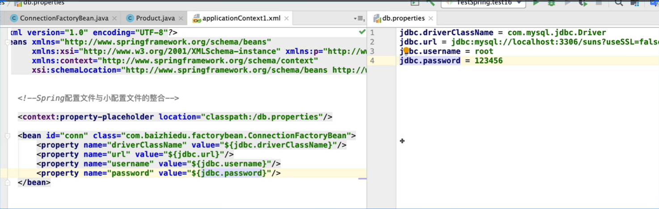Close the db.properties editor tab
This screenshot has height=209, width=659.
(431, 18)
